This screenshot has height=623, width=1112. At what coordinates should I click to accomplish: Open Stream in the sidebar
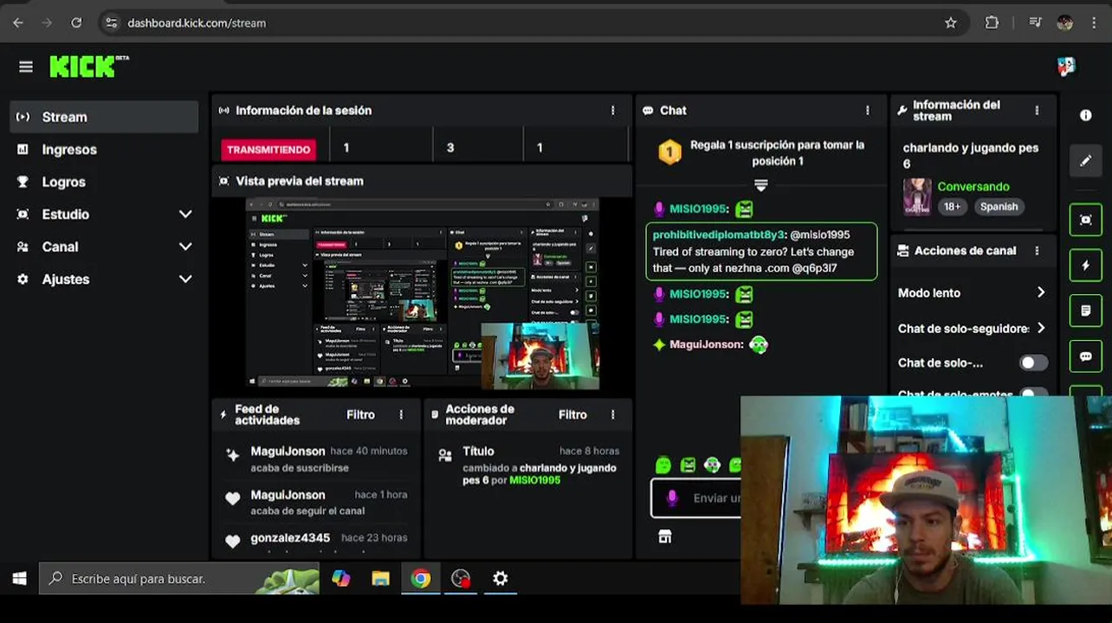point(104,117)
